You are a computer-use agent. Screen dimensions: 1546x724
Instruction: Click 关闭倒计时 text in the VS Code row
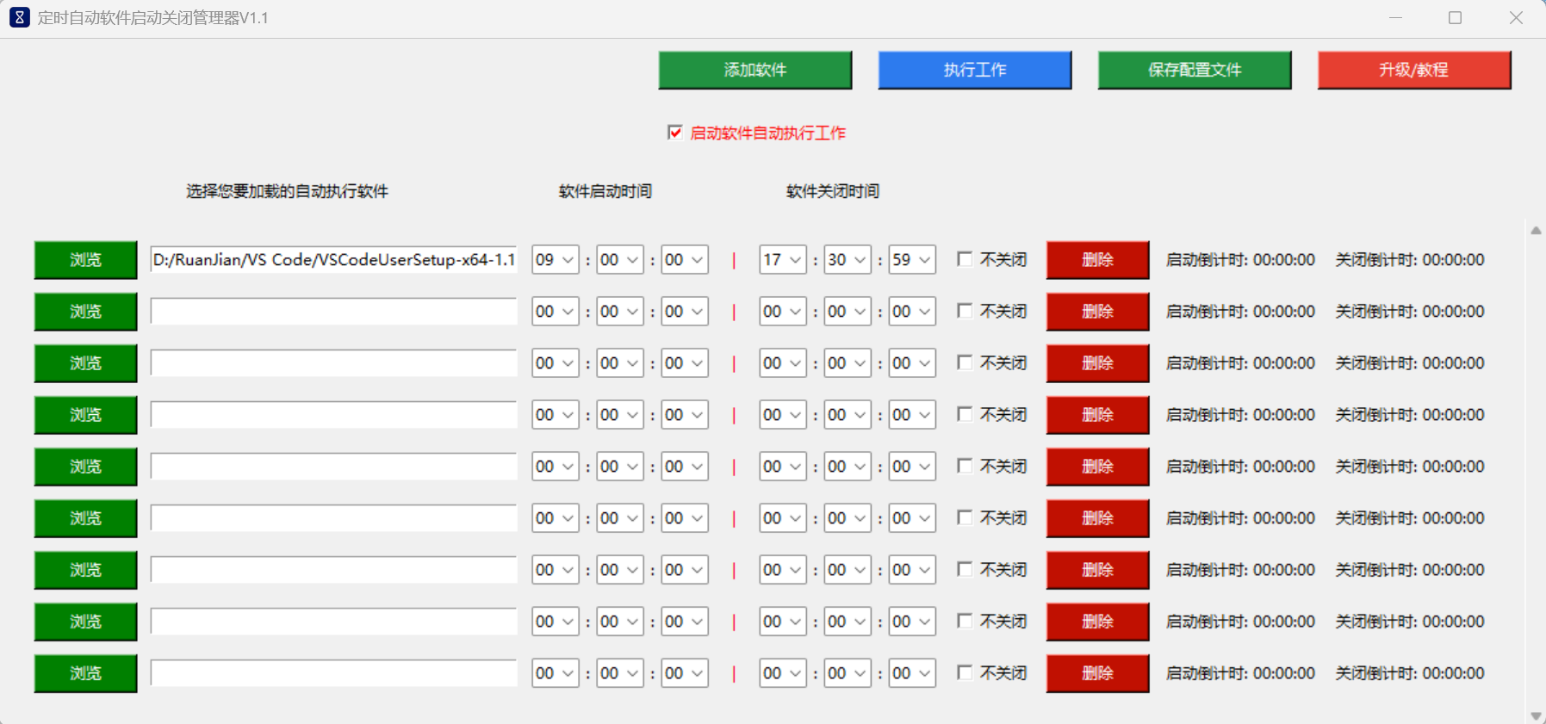coord(1410,260)
